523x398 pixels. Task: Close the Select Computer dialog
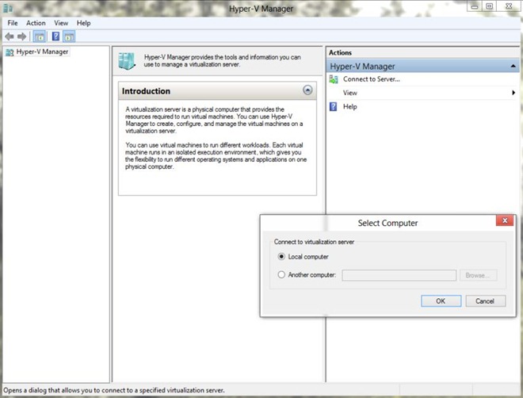505,220
